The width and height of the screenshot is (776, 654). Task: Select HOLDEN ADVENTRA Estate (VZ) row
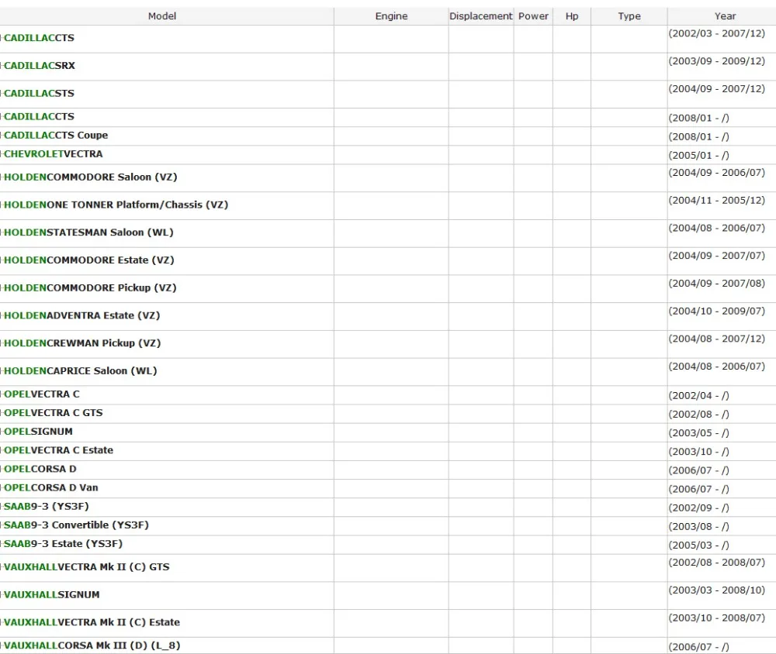(x=388, y=316)
